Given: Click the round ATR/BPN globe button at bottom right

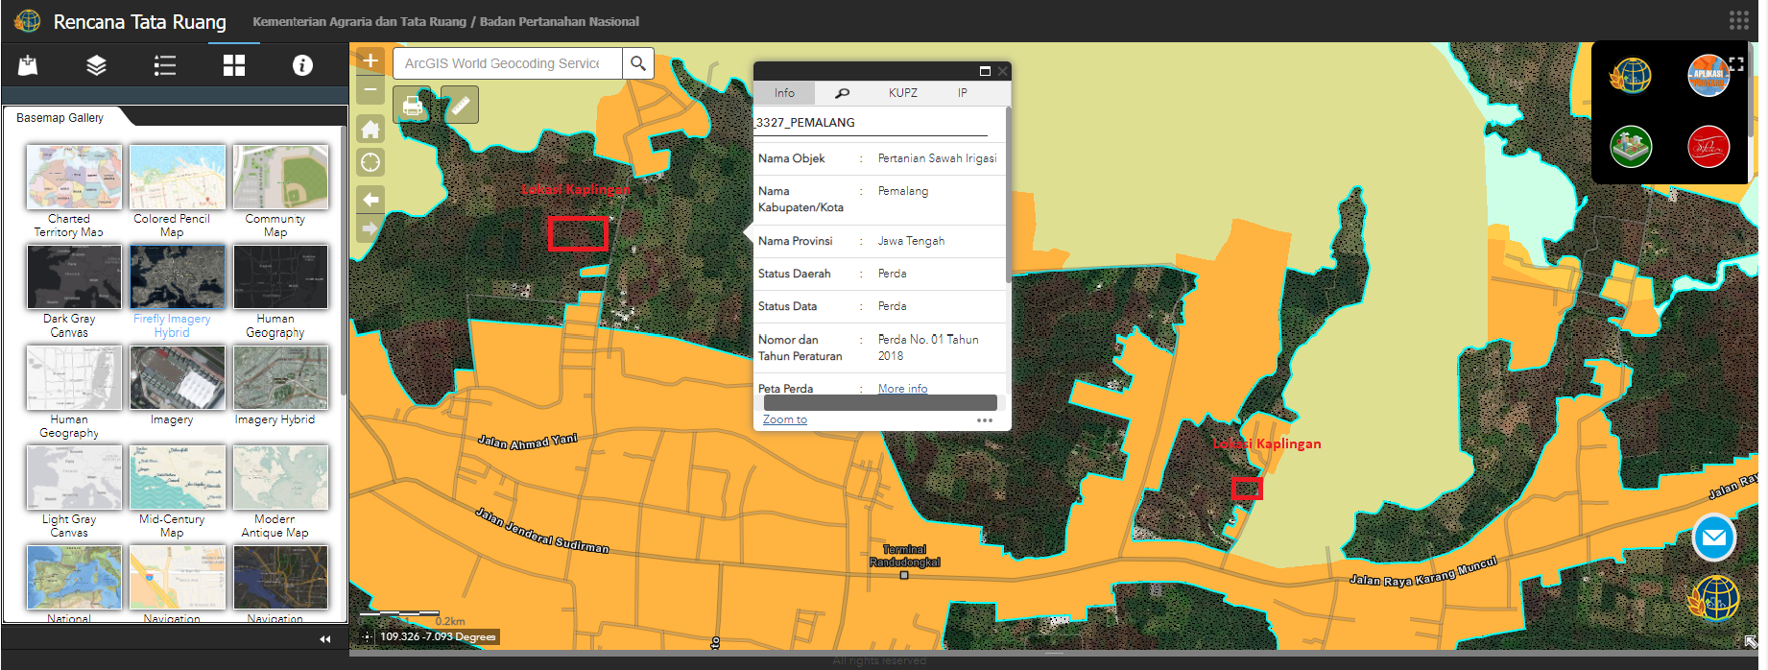Looking at the screenshot, I should [1713, 597].
